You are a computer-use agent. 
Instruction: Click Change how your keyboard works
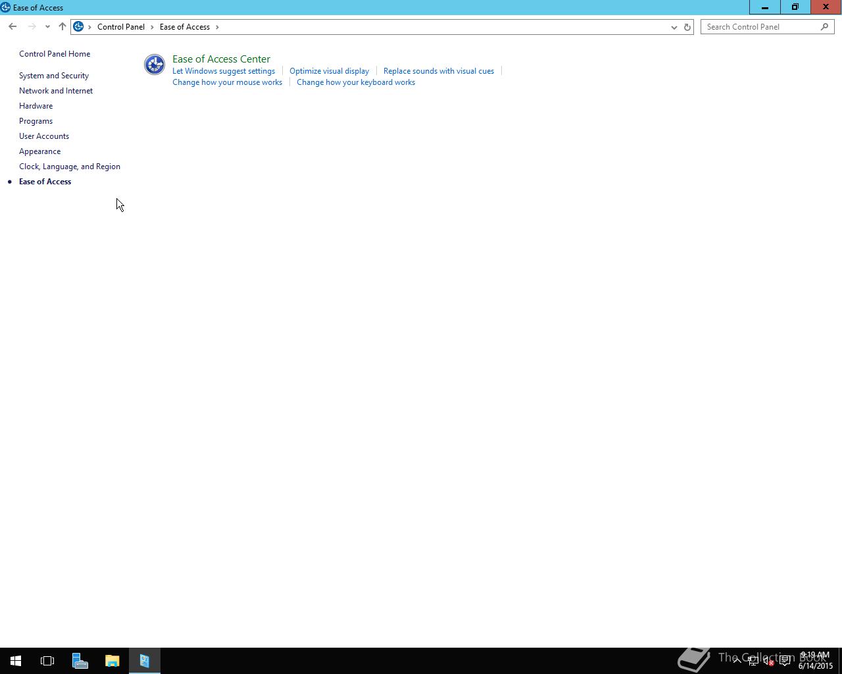pos(356,82)
